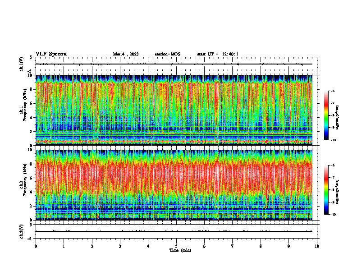Click the "-6" label on ch.1 color bar

[333, 91]
